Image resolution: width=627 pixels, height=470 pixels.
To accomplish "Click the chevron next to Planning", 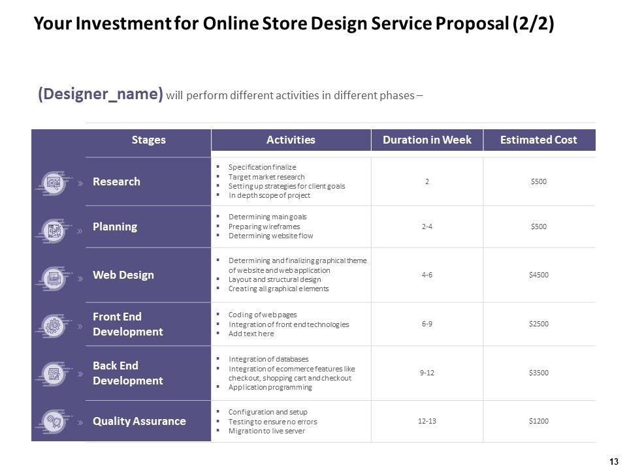I will 80,231.
